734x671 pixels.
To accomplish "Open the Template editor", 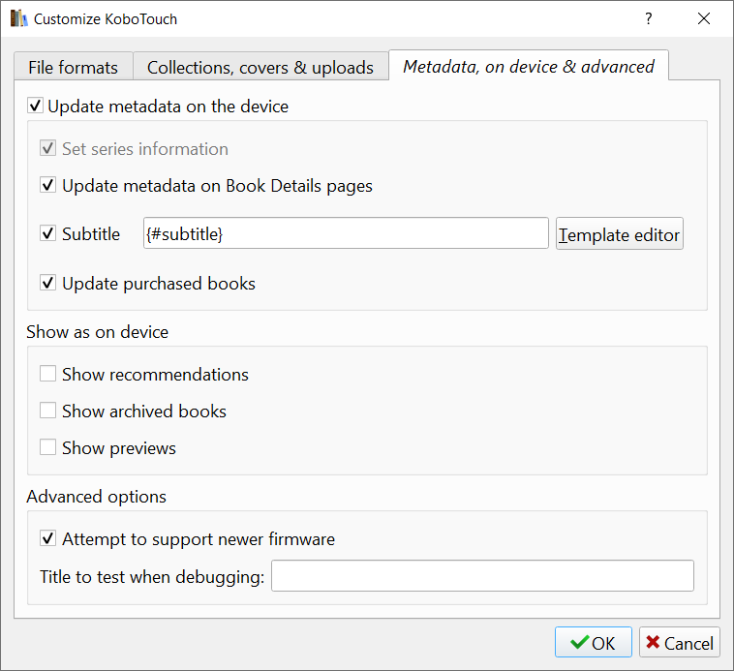I will [x=620, y=234].
